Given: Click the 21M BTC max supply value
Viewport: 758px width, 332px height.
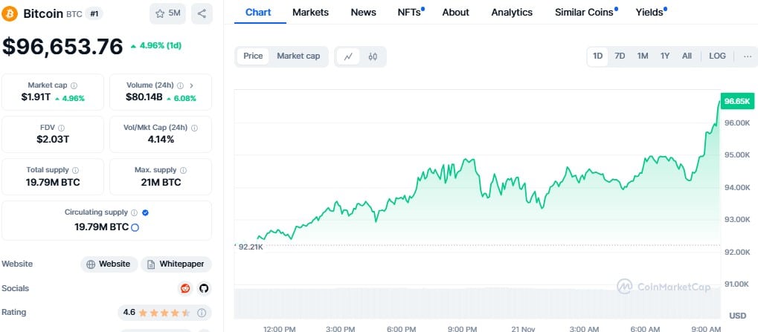Looking at the screenshot, I should point(161,183).
